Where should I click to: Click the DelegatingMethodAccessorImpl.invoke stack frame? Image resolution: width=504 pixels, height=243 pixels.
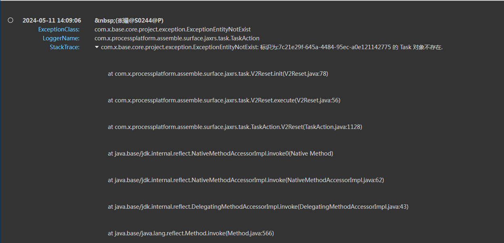tap(258, 207)
